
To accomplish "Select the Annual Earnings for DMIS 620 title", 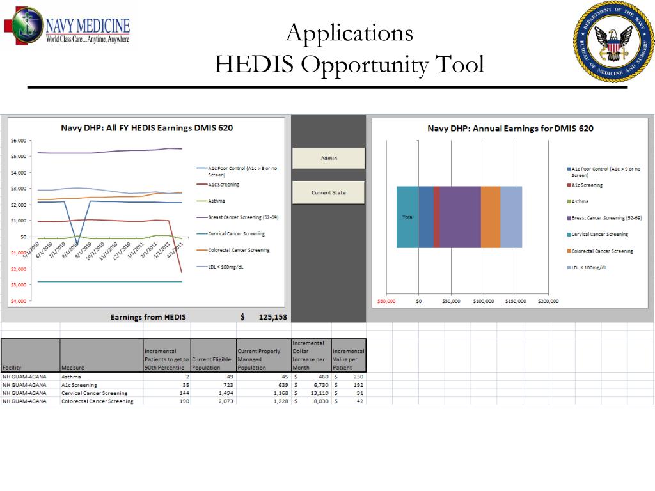I will 510,128.
